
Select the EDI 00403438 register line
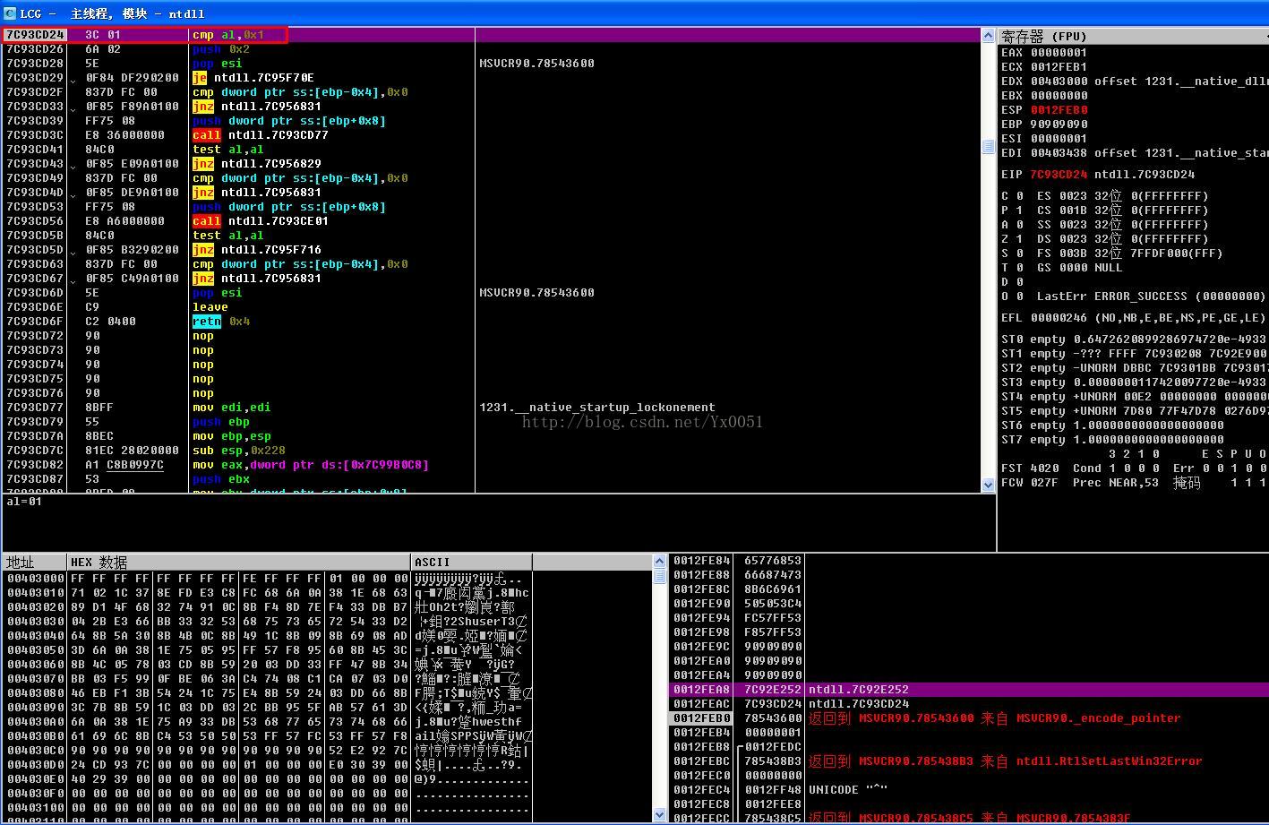click(1134, 153)
